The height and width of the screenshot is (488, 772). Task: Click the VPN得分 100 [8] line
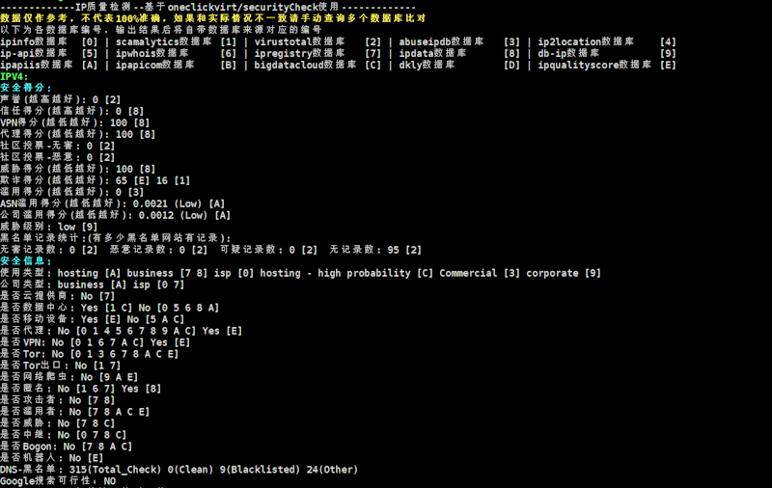tap(75, 122)
